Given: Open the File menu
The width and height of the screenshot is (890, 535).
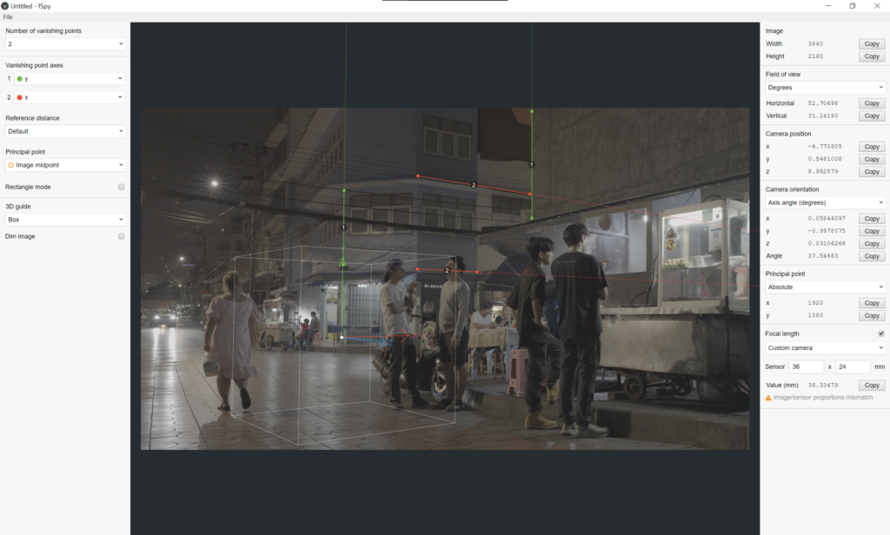Looking at the screenshot, I should [8, 17].
